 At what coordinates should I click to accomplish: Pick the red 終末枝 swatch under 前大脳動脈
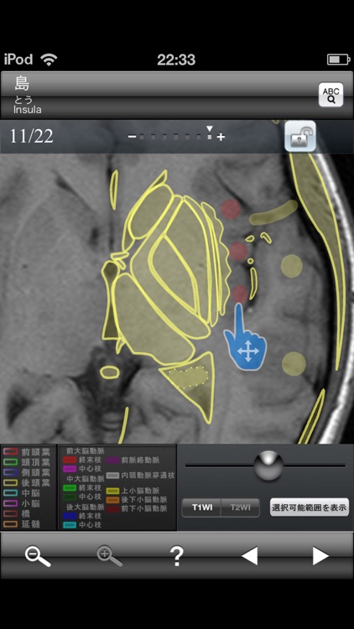70,460
